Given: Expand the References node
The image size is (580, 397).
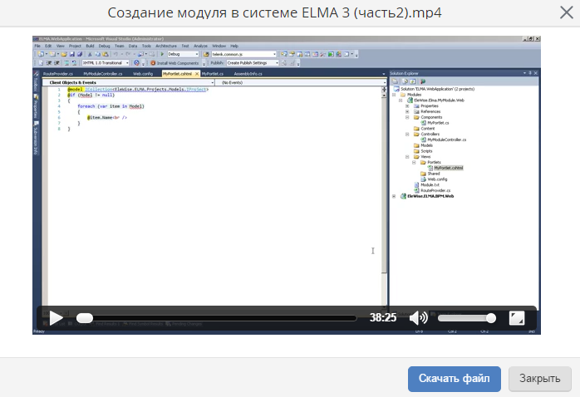Looking at the screenshot, I should point(407,111).
